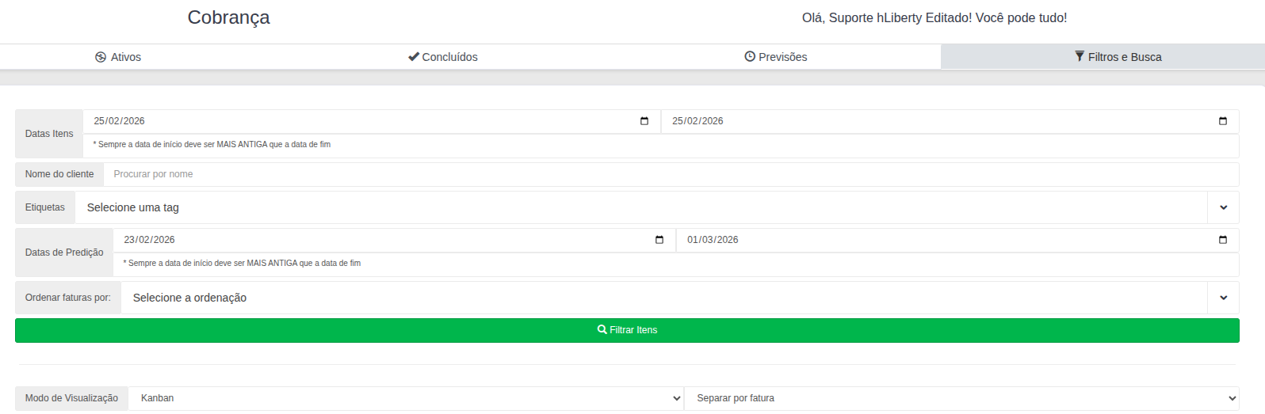Viewport: 1265px width, 414px height.
Task: Click the dollar icon on Ativos tab
Action: [101, 57]
